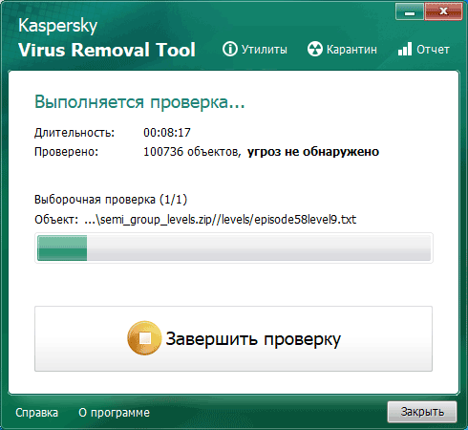Click Завершить проверку button text
Screen dimensions: 468x430
point(253,338)
